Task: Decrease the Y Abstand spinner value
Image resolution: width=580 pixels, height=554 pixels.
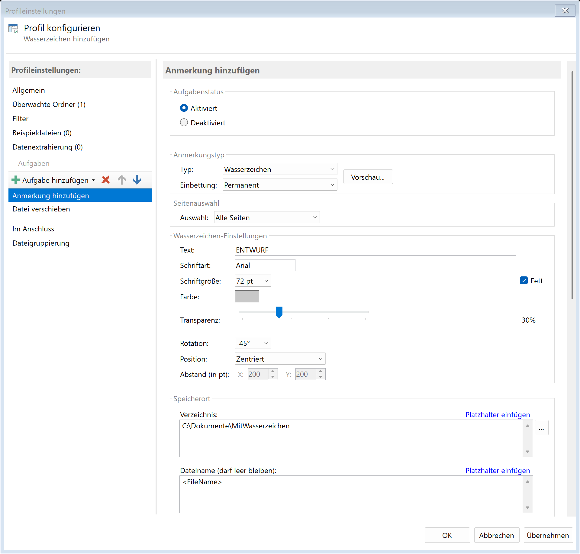Action: (x=321, y=377)
